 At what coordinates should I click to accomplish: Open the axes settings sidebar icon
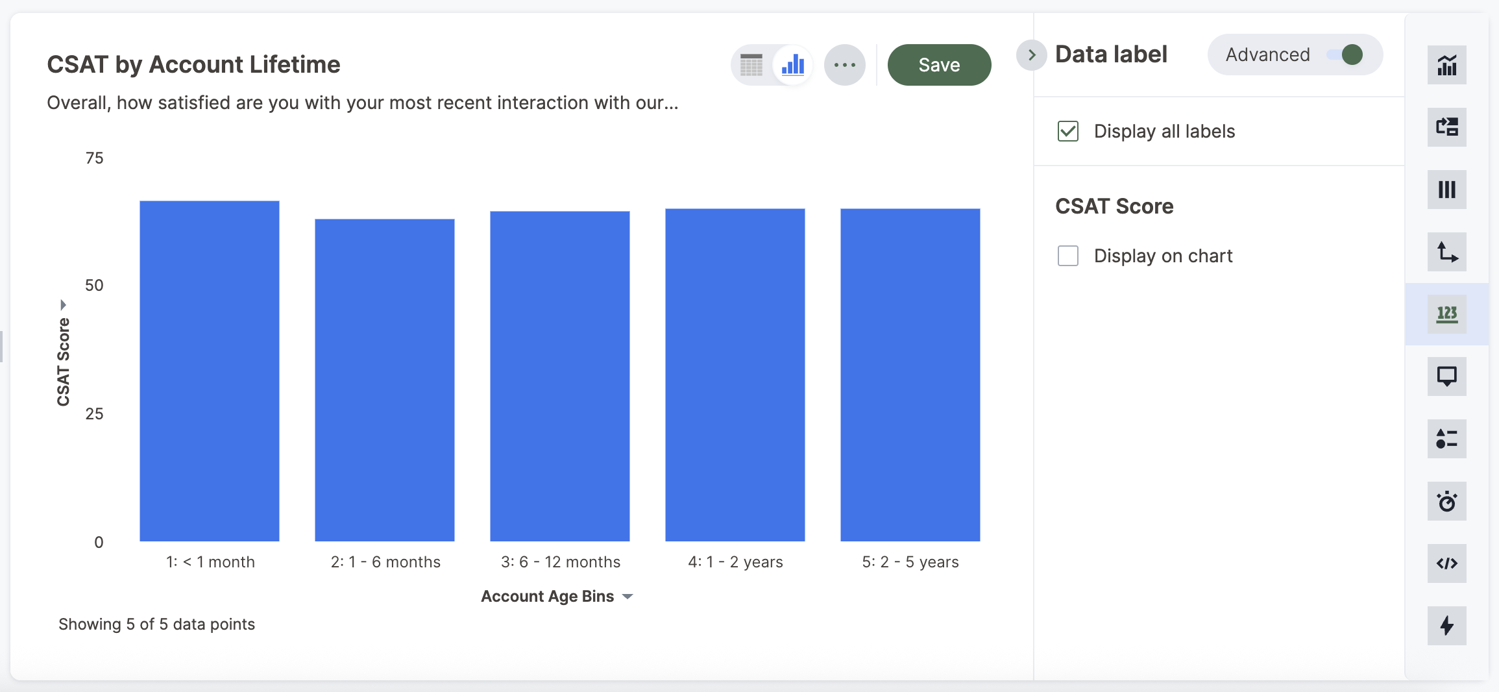[x=1446, y=252]
